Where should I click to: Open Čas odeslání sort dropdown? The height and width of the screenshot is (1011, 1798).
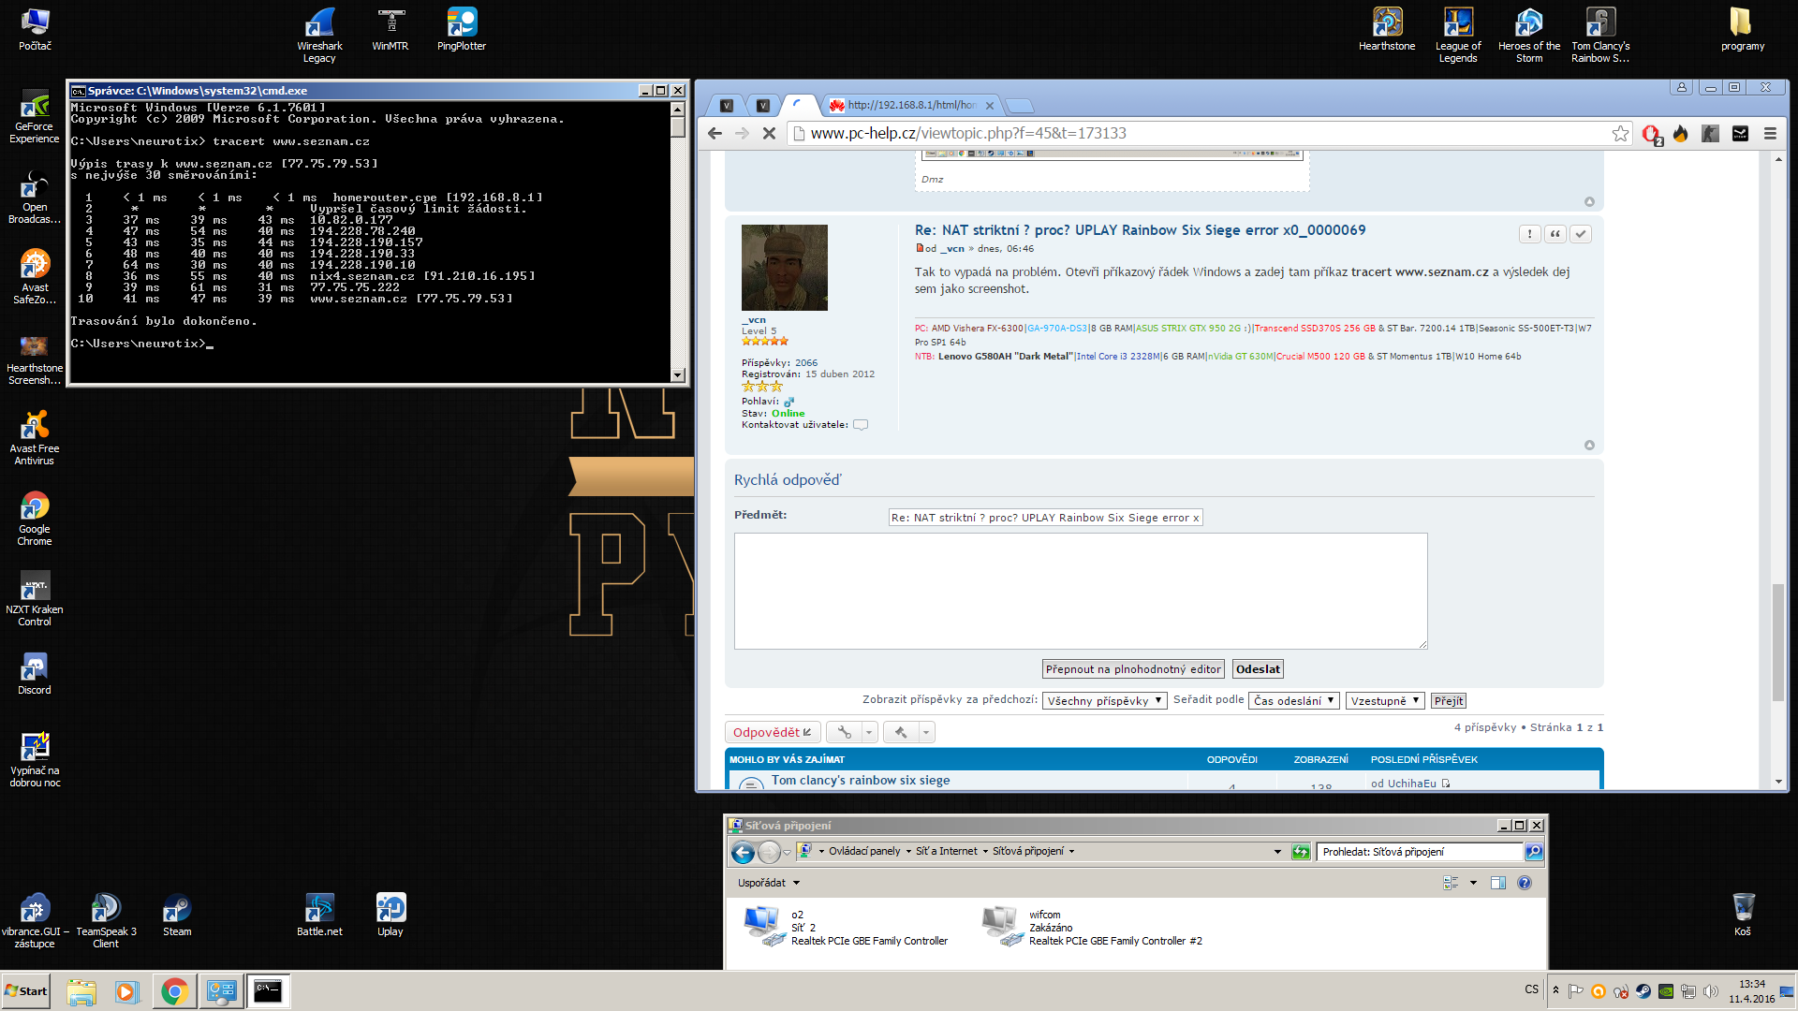(x=1293, y=701)
